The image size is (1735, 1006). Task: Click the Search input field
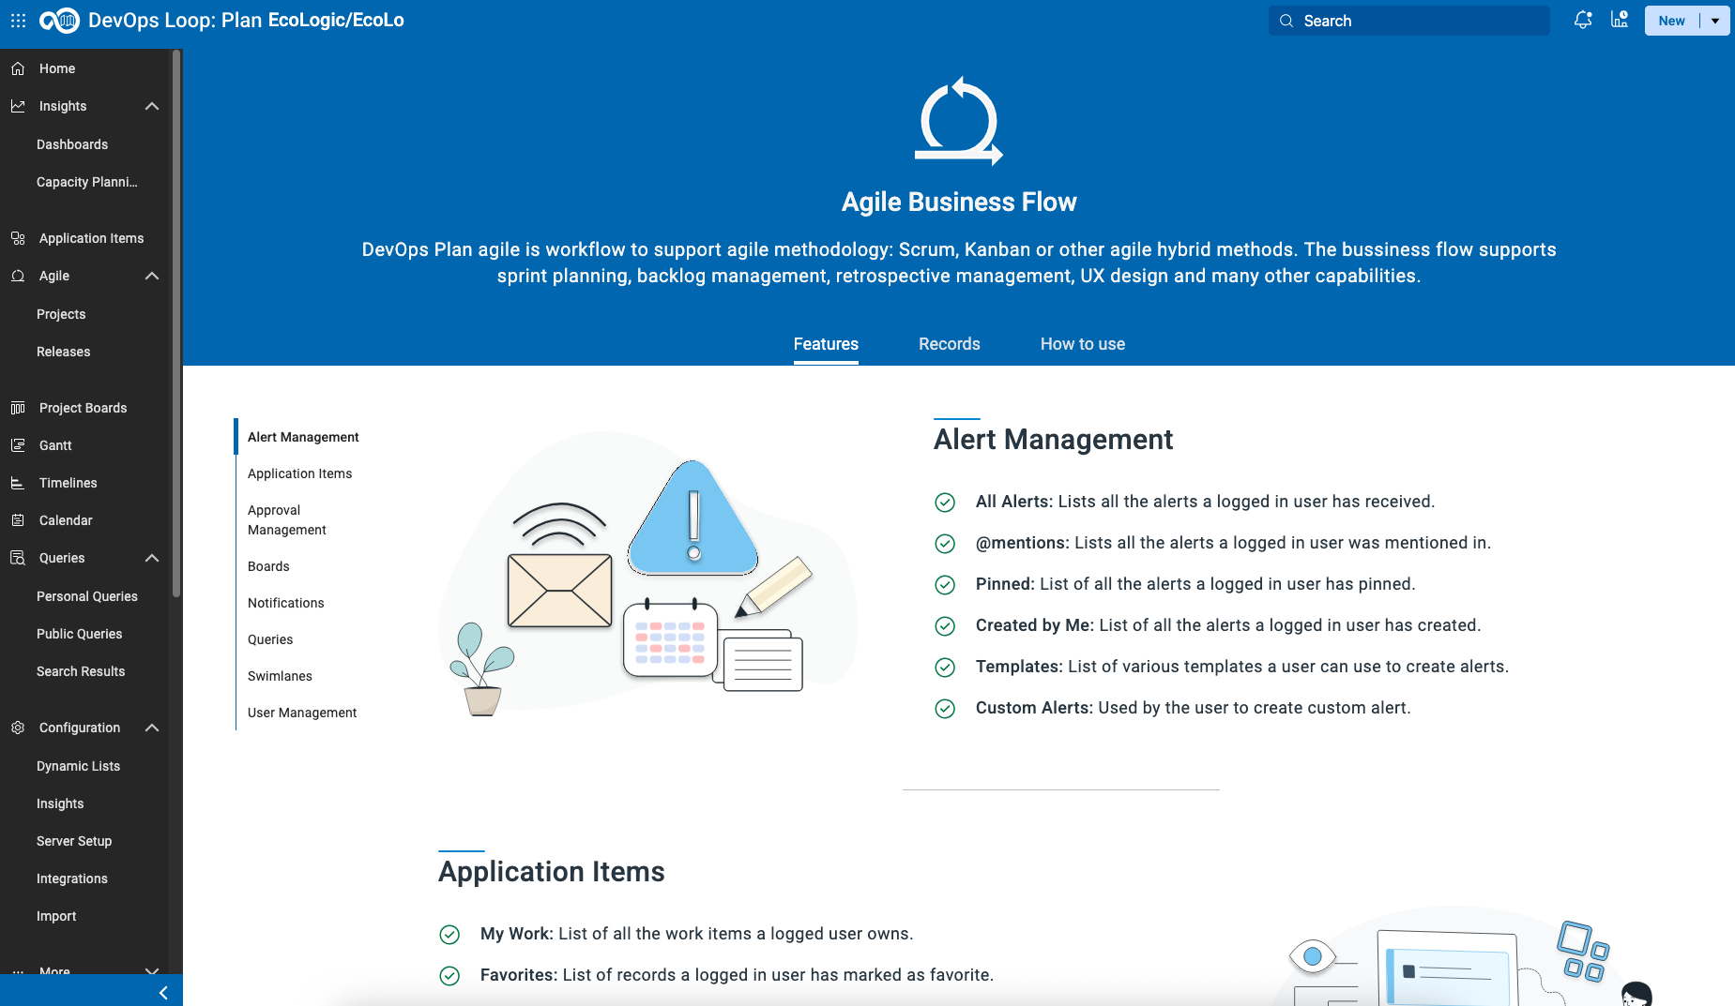(x=1408, y=21)
